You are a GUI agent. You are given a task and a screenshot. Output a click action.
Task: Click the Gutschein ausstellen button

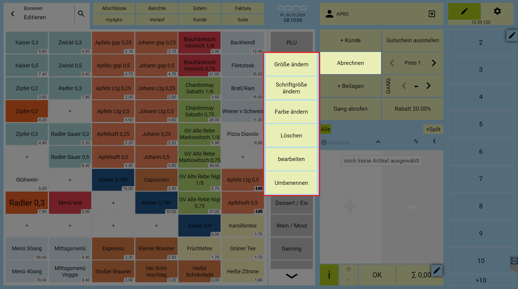tap(412, 40)
